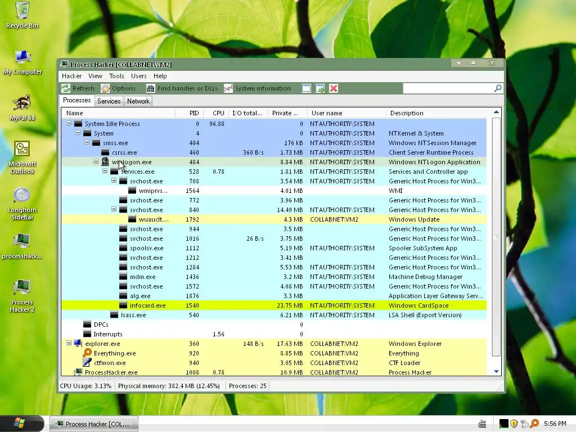The image size is (576, 432).
Task: Open the Longhorn SideBar desktop icon
Action: 22,204
